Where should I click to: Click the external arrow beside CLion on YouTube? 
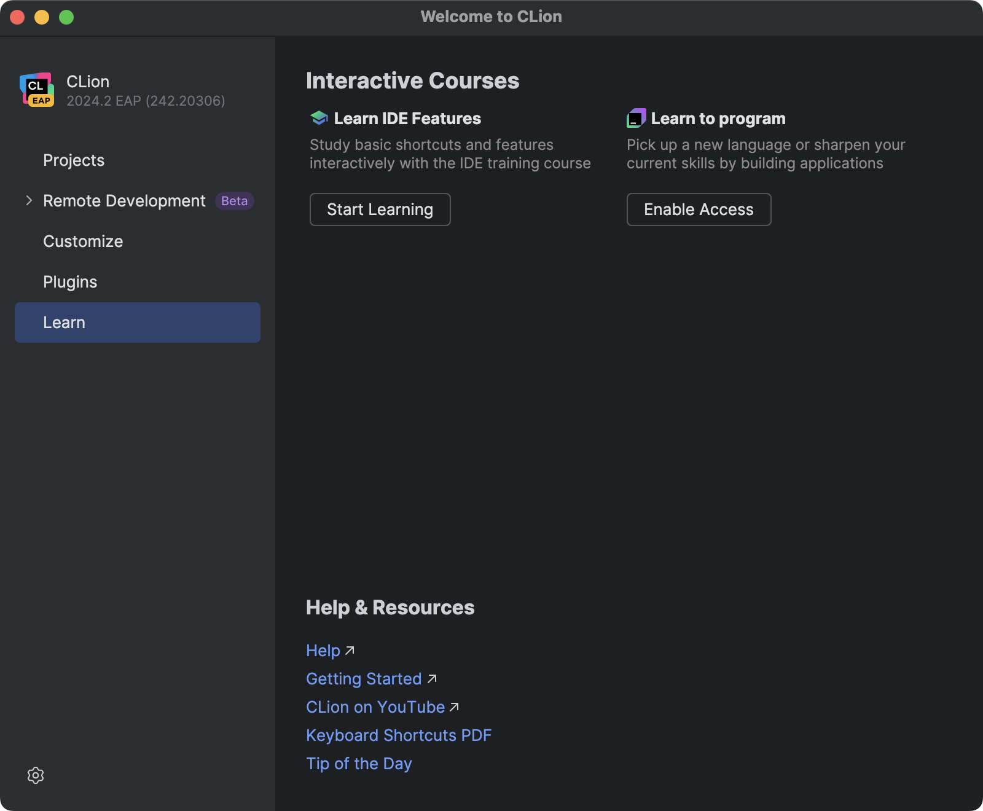(455, 706)
